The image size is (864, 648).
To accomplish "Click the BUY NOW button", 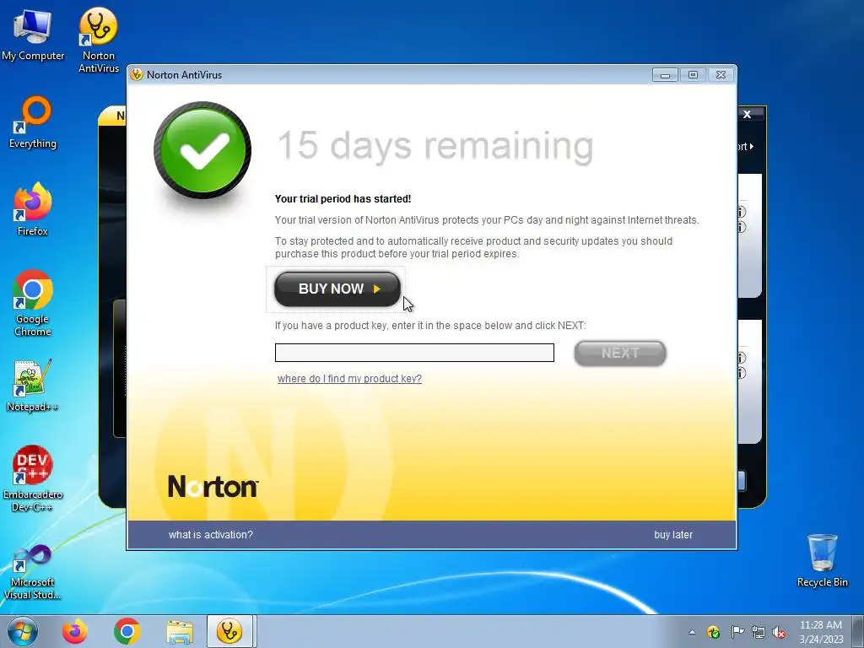I will 337,289.
